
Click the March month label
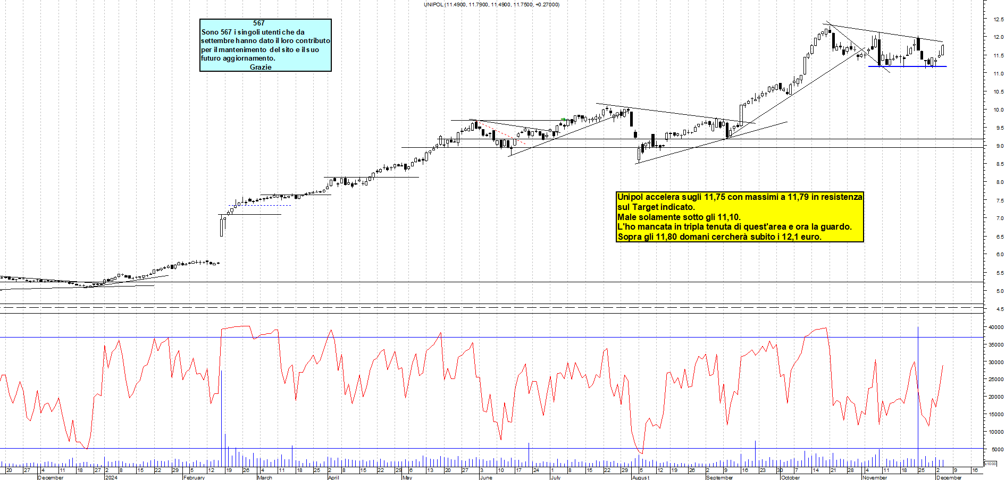tap(264, 477)
